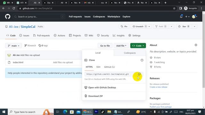Image resolution: width=205 pixels, height=115 pixels.
Task: Click Go to file button
Action: pos(105,46)
